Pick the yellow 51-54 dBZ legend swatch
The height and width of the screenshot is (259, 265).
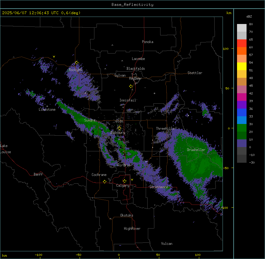(242, 66)
